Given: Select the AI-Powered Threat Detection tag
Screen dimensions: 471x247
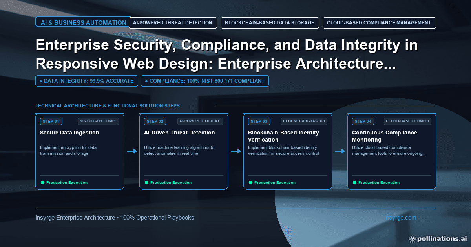Looking at the screenshot, I should [x=173, y=23].
